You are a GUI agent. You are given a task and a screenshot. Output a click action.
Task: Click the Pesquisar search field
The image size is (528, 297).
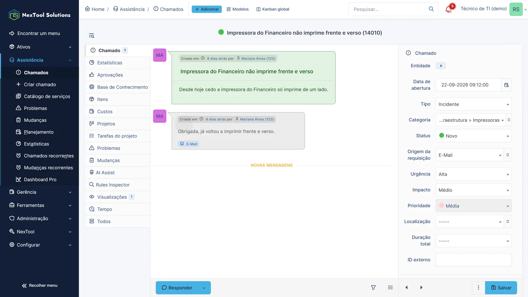click(388, 9)
